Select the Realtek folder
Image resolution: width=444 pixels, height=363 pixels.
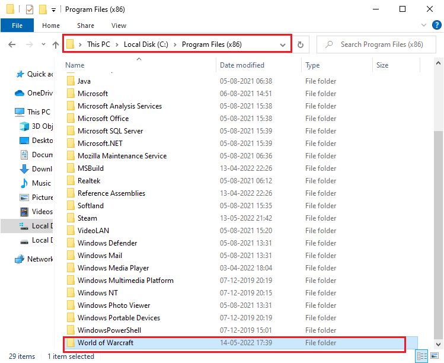(89, 181)
